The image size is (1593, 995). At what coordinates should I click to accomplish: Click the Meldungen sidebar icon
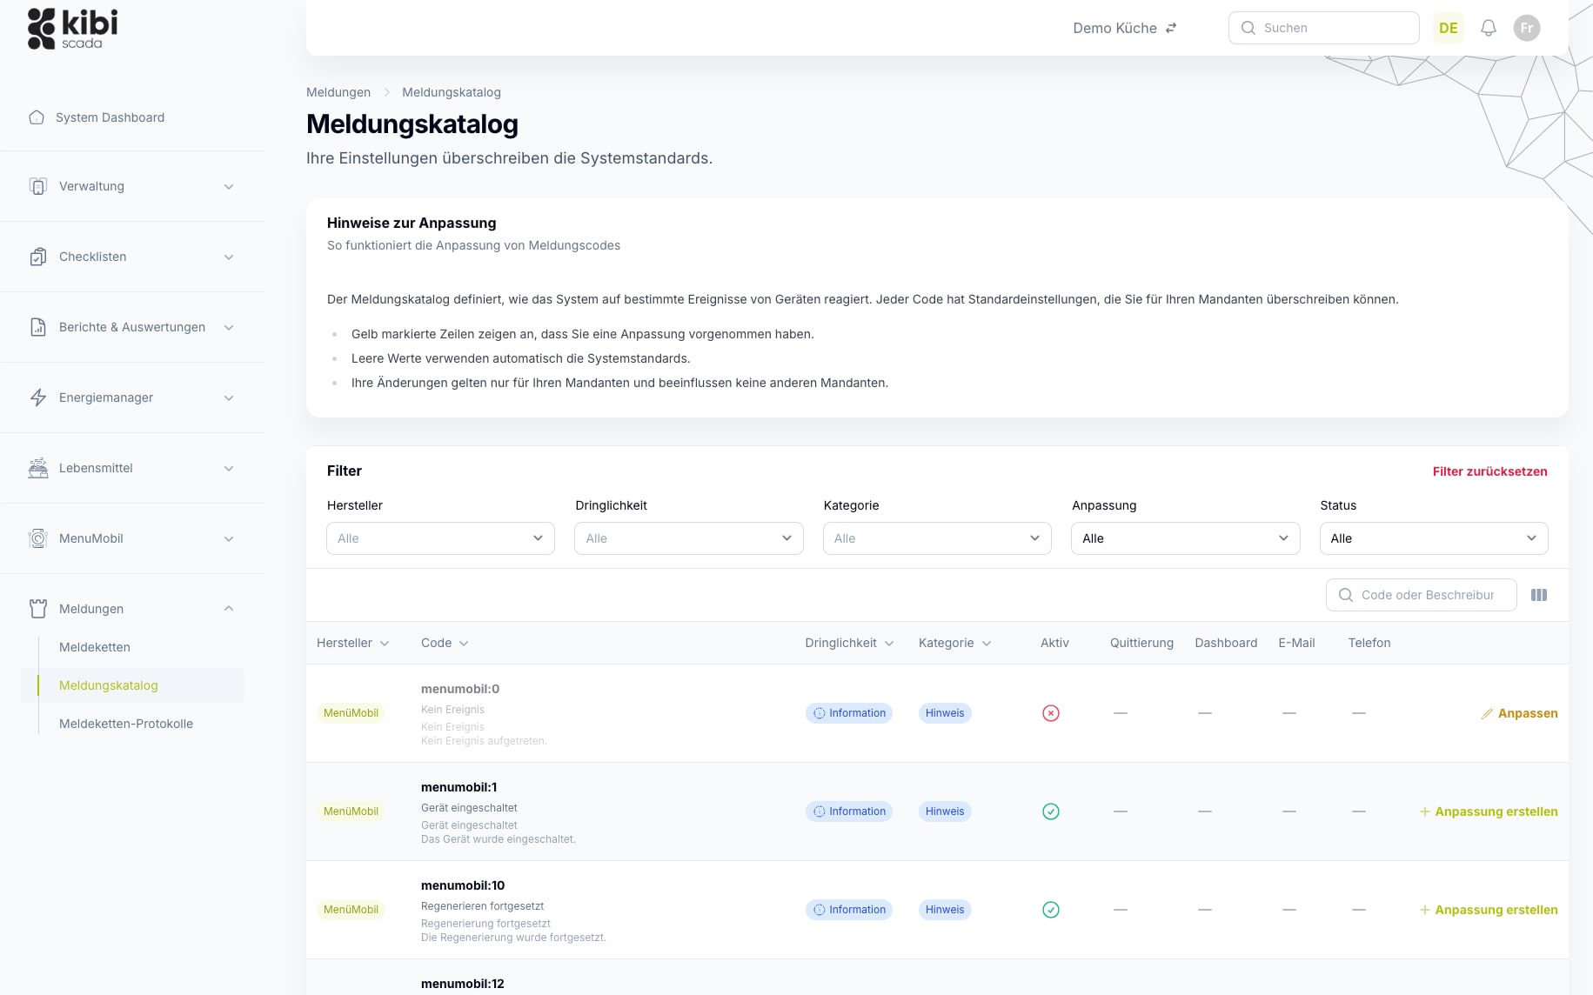38,609
